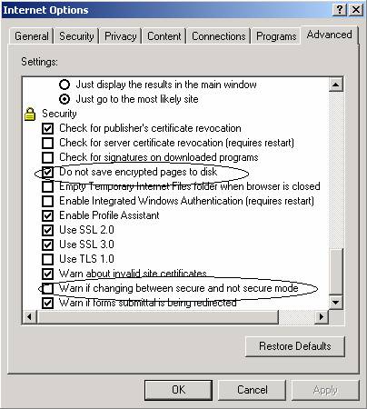
Task: Check Warn if changing between secure modes
Action: click(48, 288)
